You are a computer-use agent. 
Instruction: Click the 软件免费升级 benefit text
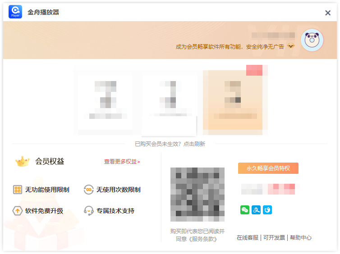[x=44, y=211]
